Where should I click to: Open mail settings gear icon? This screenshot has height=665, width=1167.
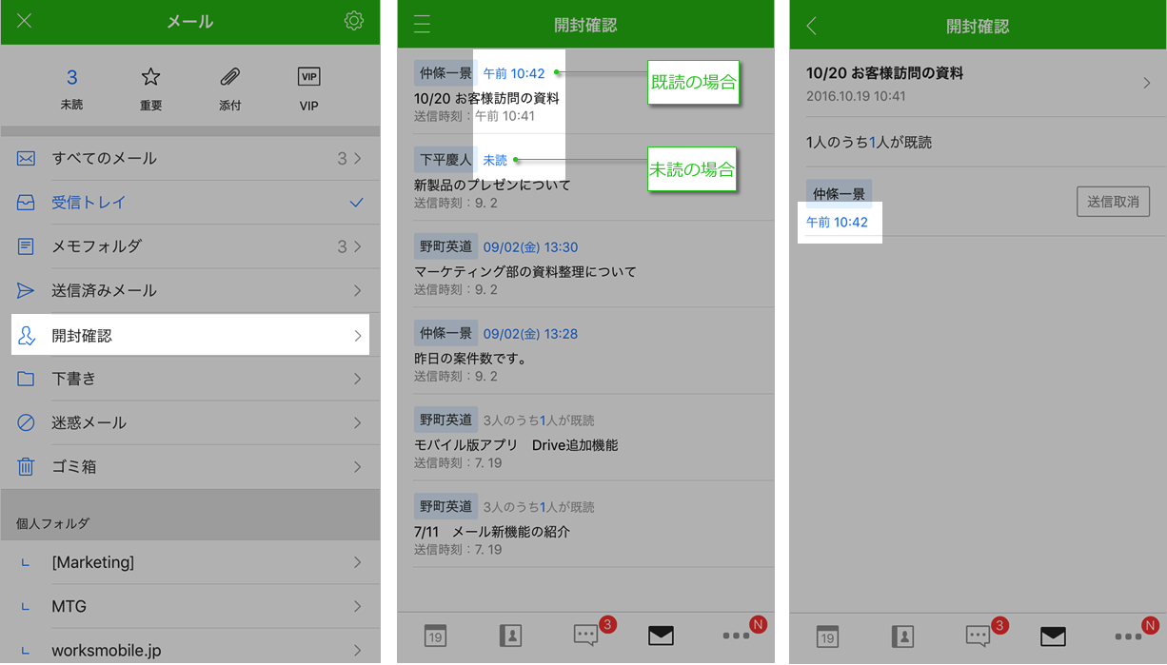(x=354, y=21)
